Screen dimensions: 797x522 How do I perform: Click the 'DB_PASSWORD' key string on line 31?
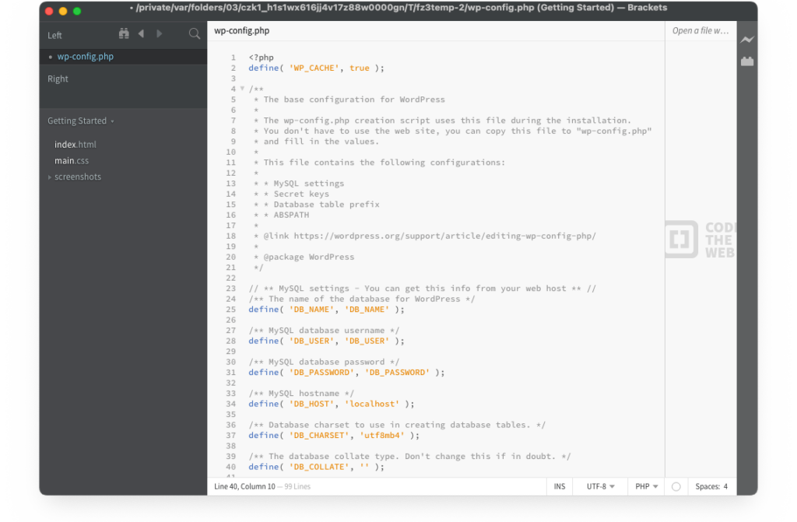(321, 372)
